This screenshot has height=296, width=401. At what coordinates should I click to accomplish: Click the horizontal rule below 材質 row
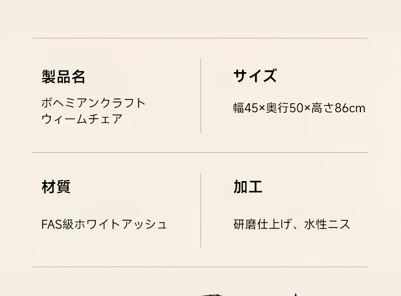(200, 267)
